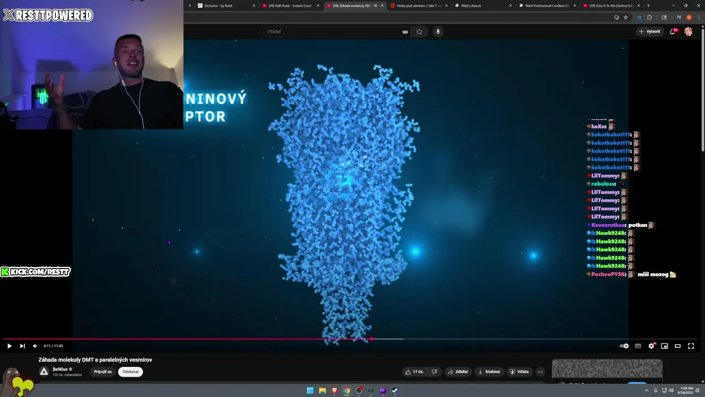Open the Vytvoriť create menu
The width and height of the screenshot is (705, 397).
tap(649, 31)
